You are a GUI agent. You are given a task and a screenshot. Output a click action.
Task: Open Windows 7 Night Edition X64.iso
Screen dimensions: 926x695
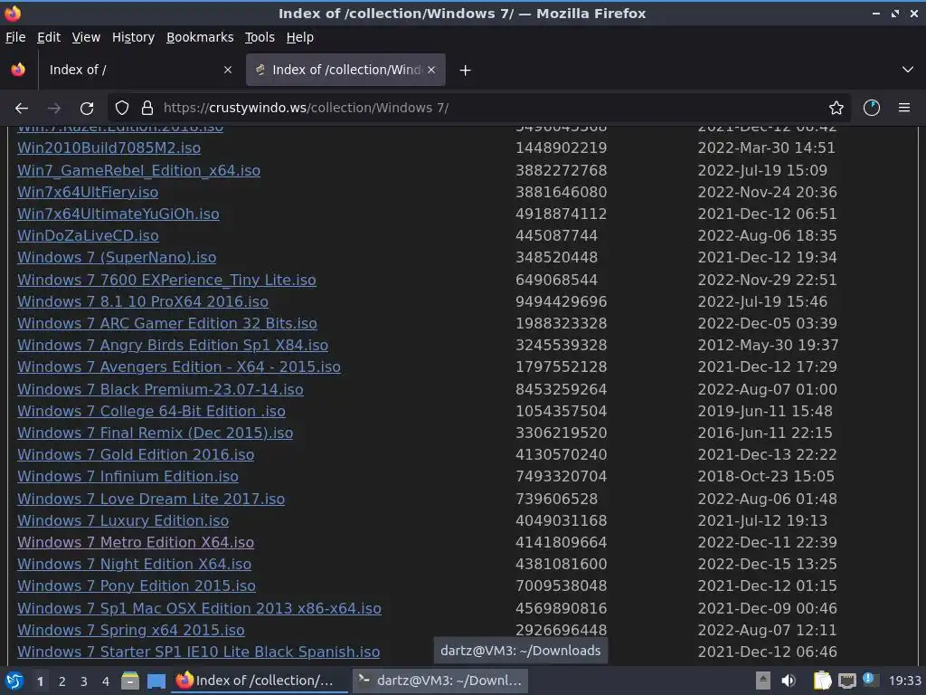[134, 565]
